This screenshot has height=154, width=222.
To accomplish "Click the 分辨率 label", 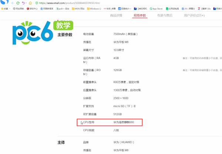I will click(87, 98).
